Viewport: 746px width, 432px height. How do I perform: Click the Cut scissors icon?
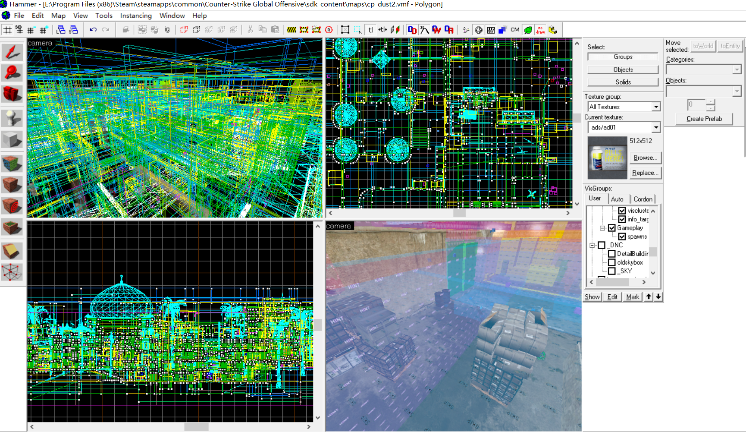point(250,30)
